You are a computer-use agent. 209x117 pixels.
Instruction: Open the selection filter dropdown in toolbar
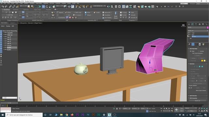pyautogui.click(x=23, y=6)
